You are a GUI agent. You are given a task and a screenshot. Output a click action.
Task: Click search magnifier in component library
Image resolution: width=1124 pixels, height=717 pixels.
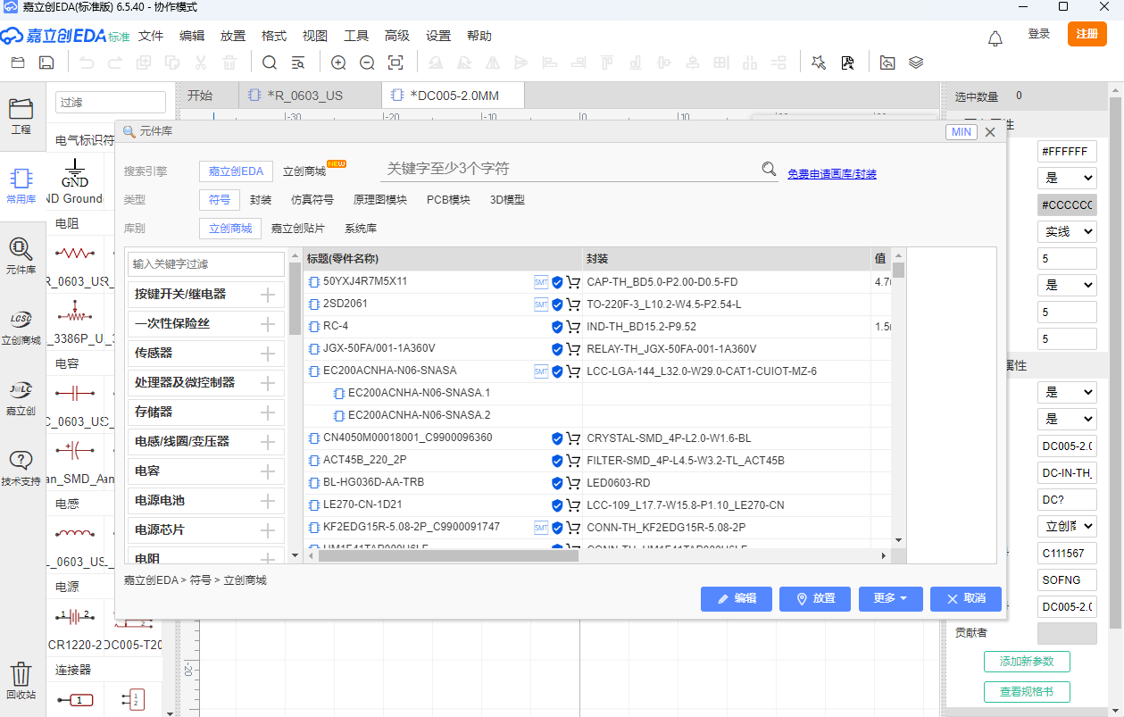coord(769,169)
